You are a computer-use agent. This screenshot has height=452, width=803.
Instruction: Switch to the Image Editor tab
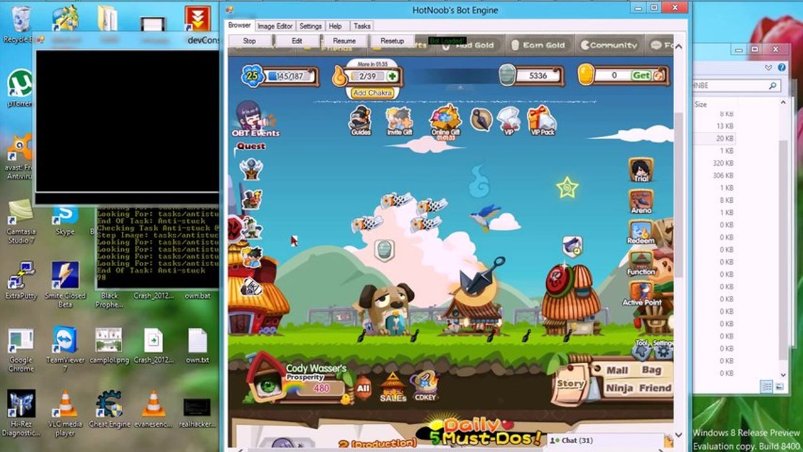(275, 26)
